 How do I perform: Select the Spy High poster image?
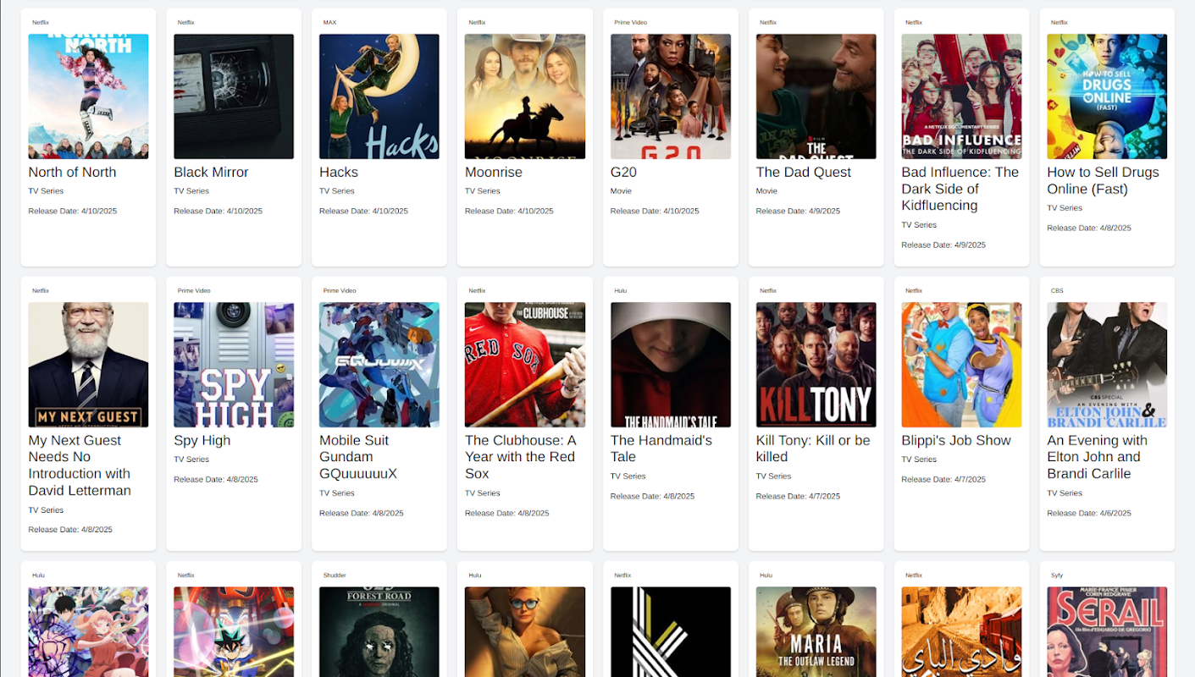[x=234, y=365]
